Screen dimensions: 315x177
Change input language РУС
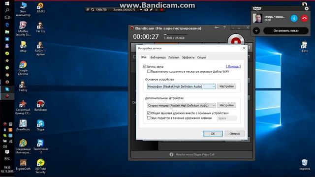pyautogui.click(x=7, y=159)
